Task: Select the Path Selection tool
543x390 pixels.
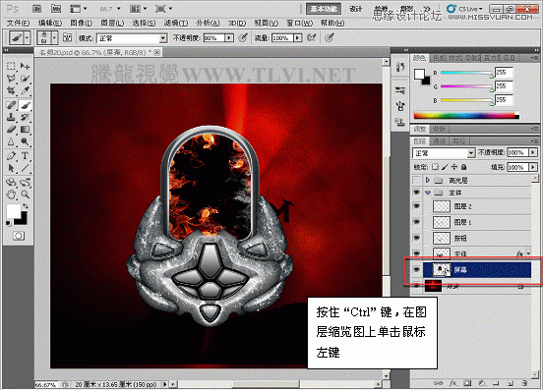Action: click(x=11, y=168)
